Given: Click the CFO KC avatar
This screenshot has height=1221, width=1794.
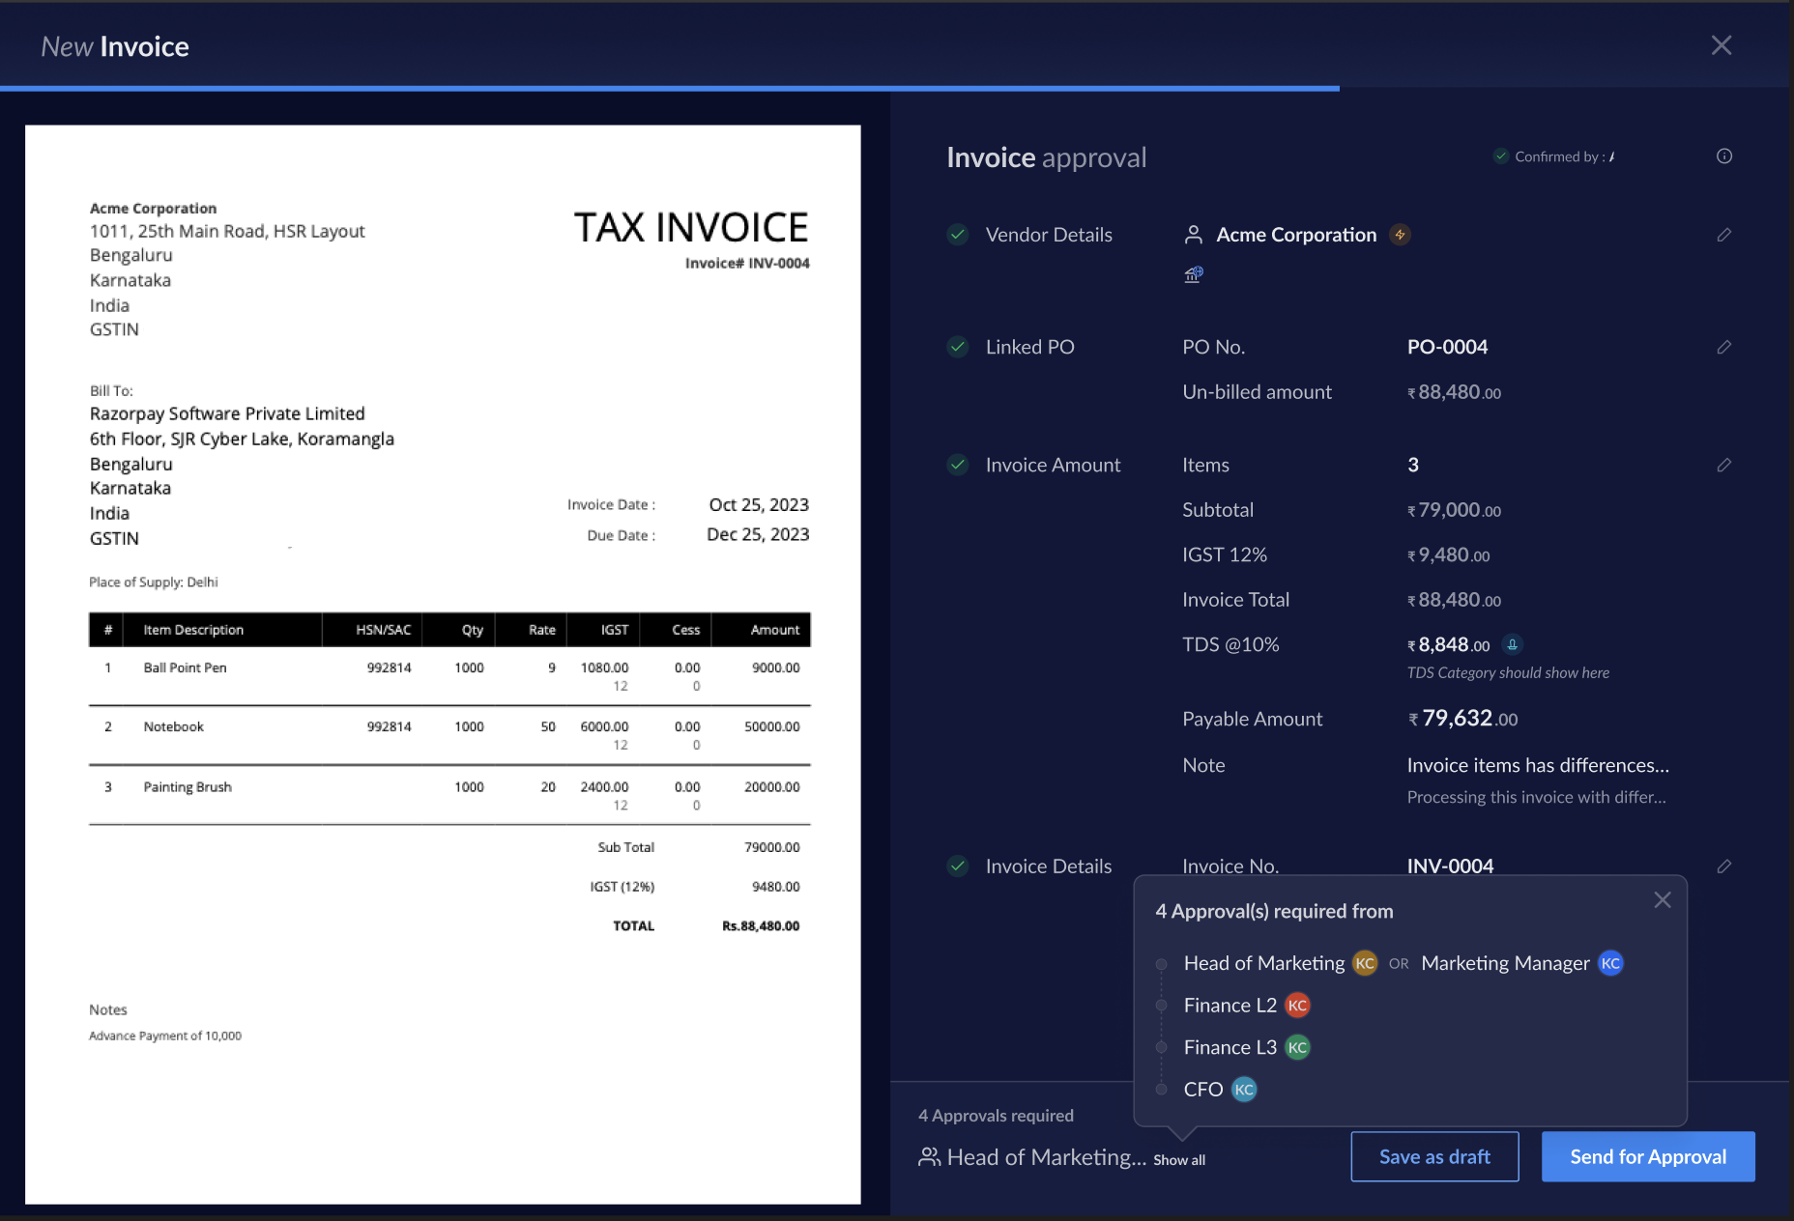Looking at the screenshot, I should pos(1244,1090).
